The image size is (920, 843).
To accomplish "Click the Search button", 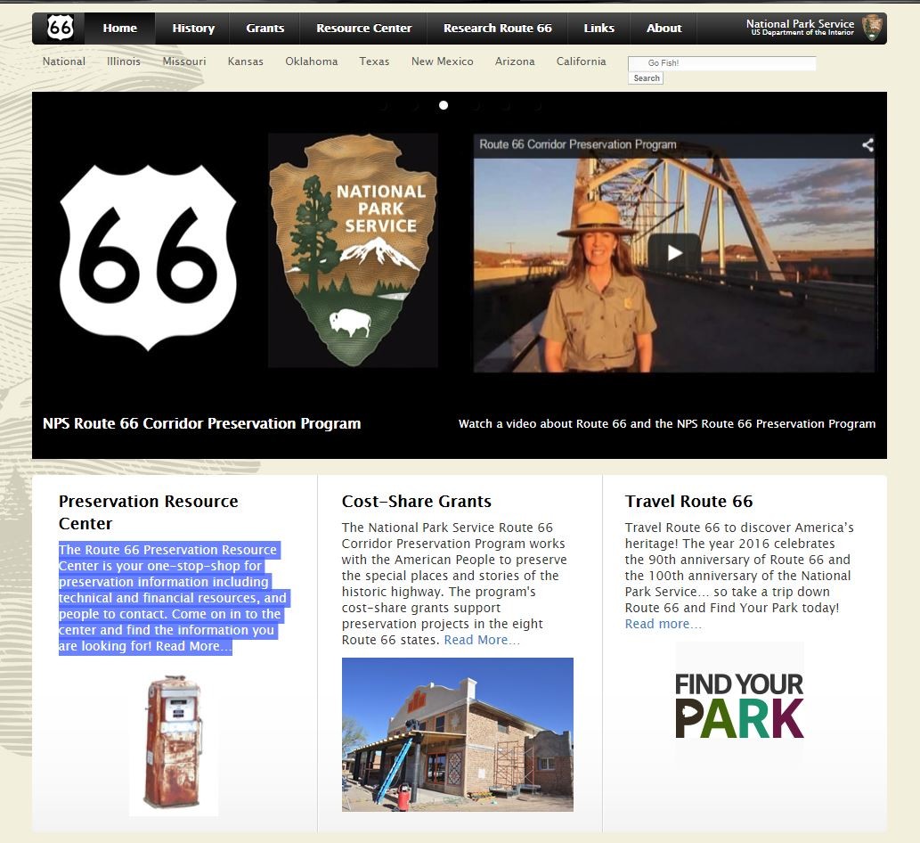I will tap(646, 78).
